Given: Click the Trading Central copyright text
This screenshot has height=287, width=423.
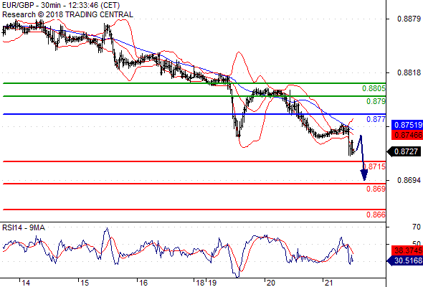Looking at the screenshot, I should [x=67, y=14].
